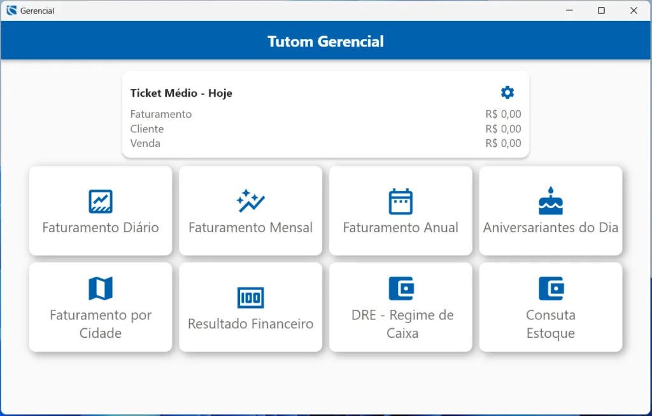Image resolution: width=652 pixels, height=416 pixels.
Task: Open the Faturamento Anual label
Action: pyautogui.click(x=400, y=228)
